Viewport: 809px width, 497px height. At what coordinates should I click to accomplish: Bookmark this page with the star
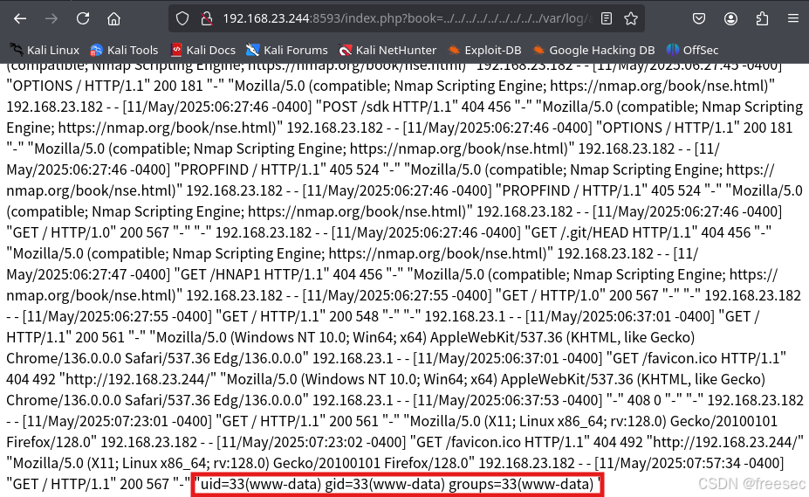click(x=630, y=19)
